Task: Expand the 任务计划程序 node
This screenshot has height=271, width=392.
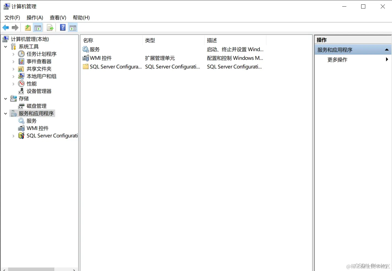Action: pyautogui.click(x=13, y=54)
